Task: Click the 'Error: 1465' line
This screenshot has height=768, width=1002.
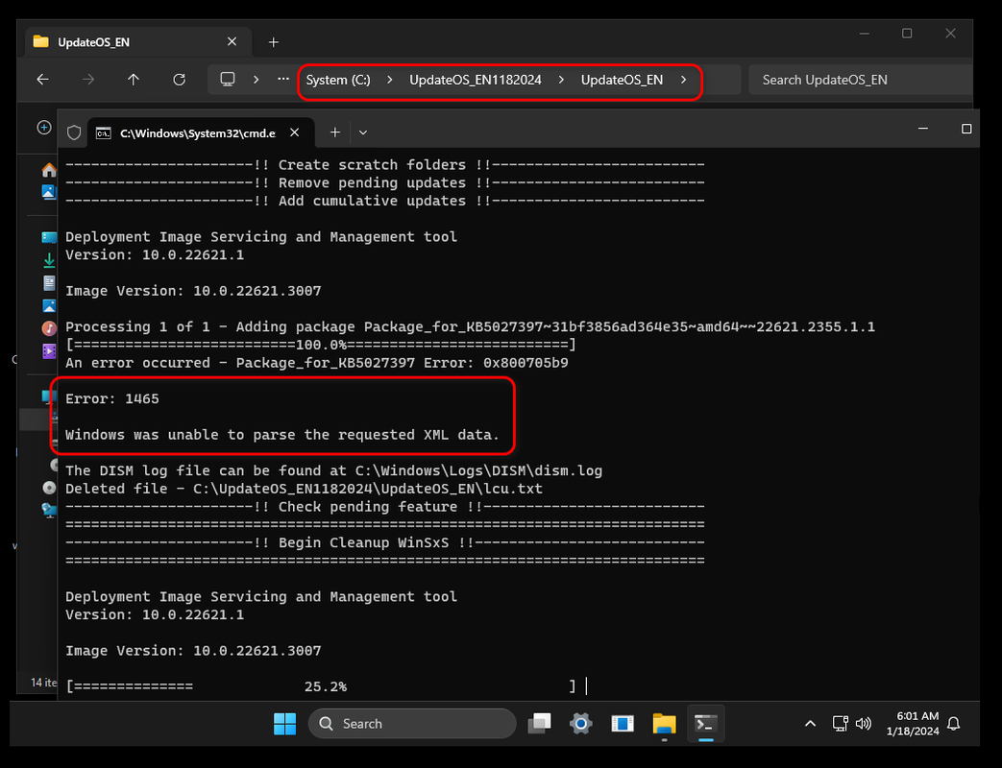Action: pos(112,399)
